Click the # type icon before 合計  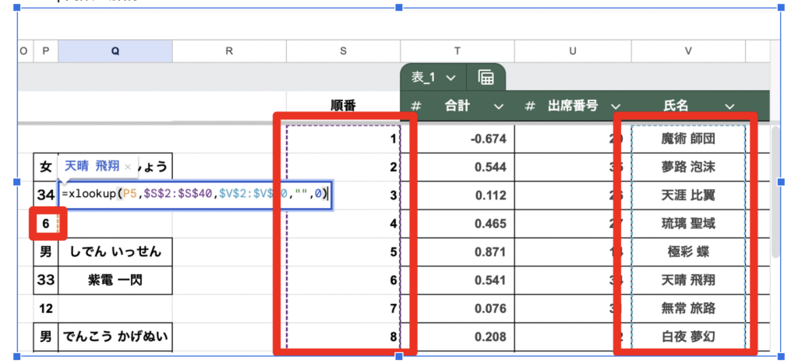[x=416, y=106]
